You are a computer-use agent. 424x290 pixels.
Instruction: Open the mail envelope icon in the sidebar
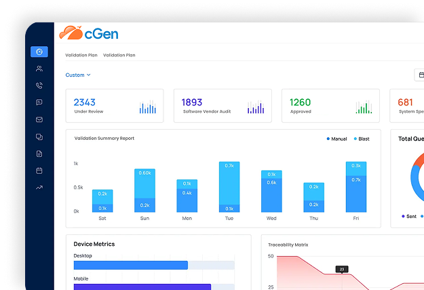[39, 120]
